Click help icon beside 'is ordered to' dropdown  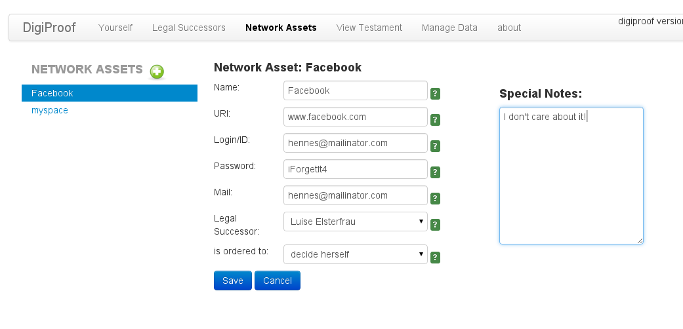click(435, 258)
